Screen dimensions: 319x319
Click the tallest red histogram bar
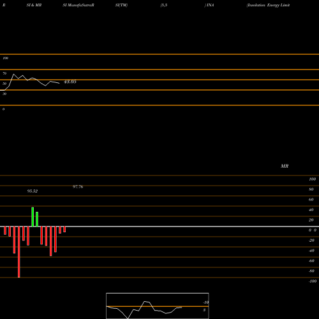(19, 252)
